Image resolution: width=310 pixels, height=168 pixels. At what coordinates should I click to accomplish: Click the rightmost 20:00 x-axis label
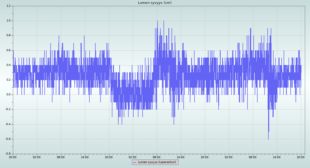301,157
